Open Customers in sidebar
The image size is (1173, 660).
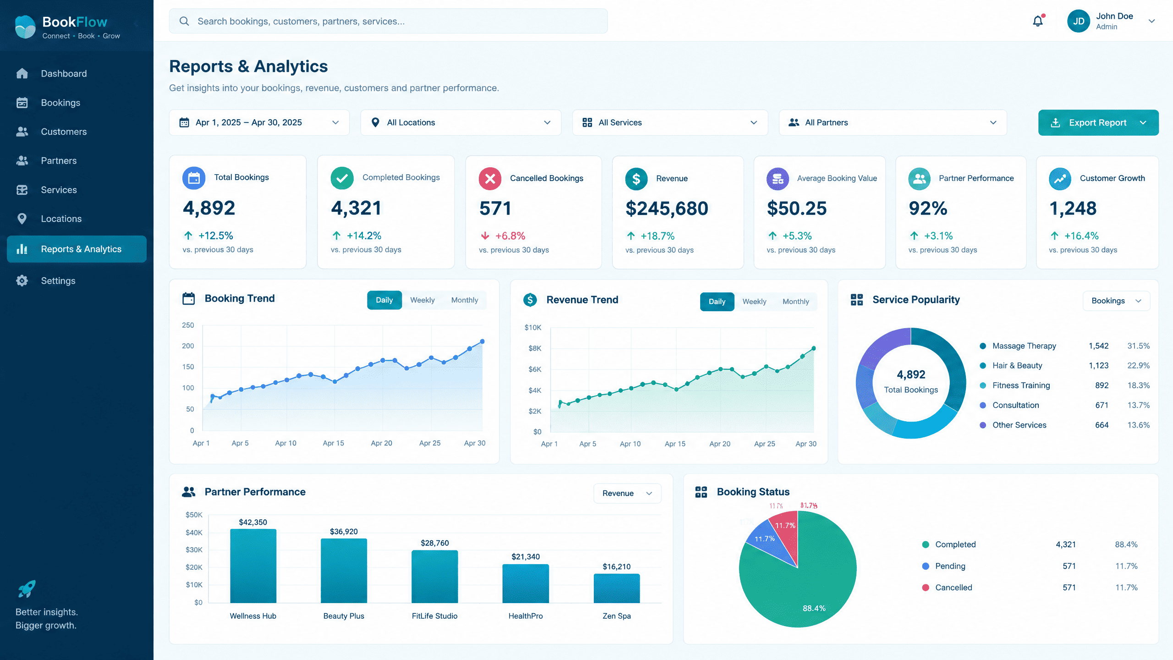click(64, 132)
